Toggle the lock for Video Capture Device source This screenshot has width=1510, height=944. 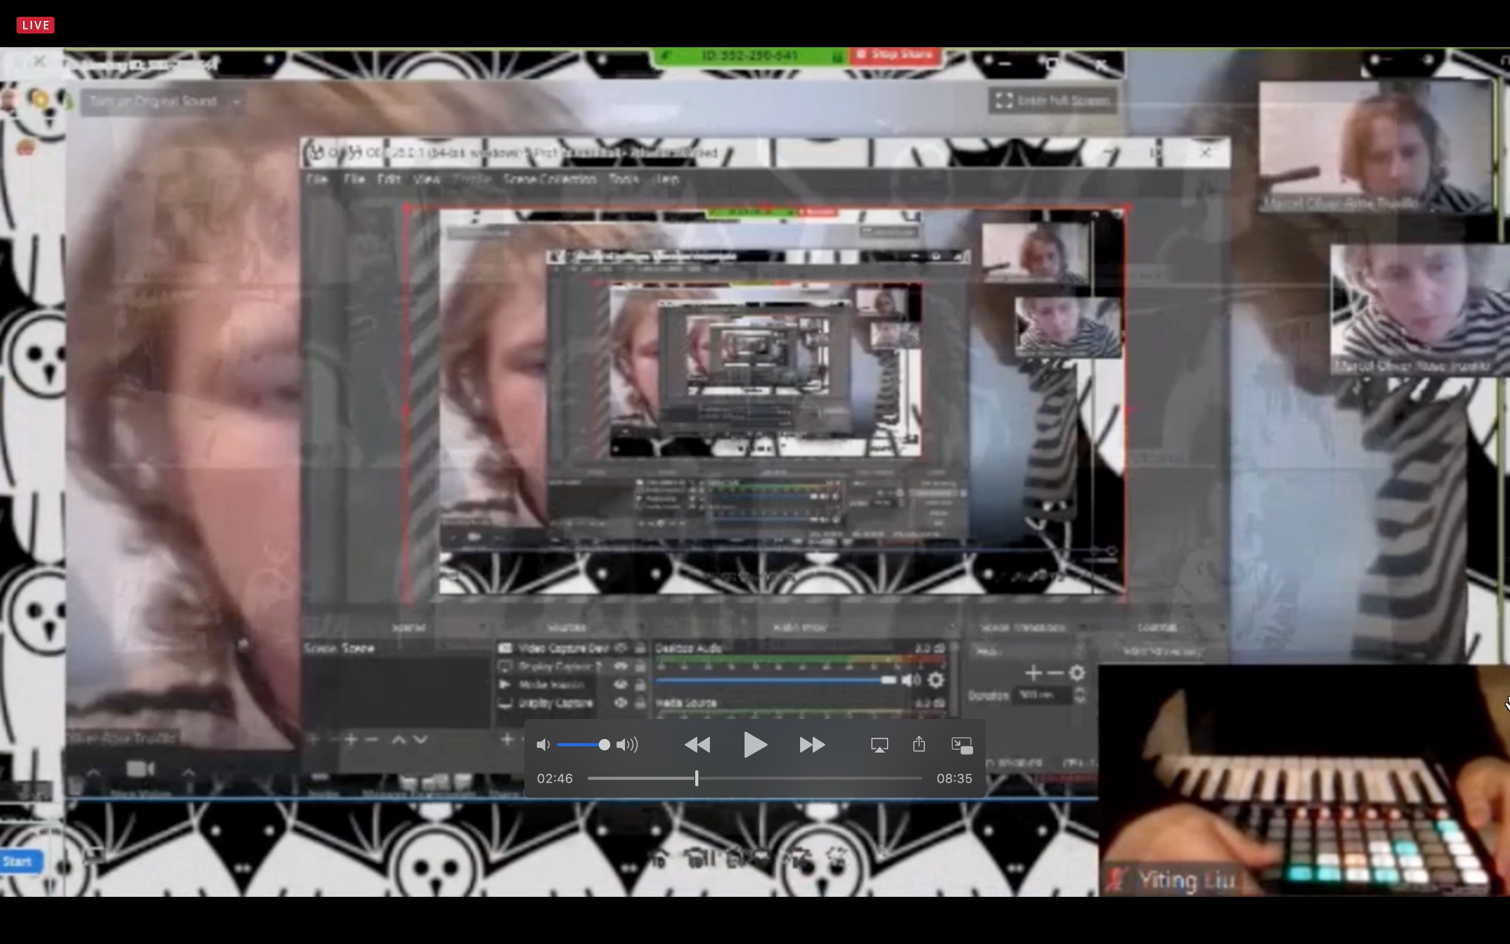tap(640, 649)
